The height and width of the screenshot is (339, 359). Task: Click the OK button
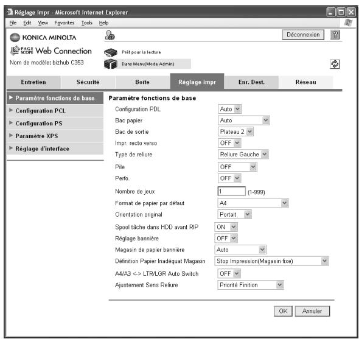pos(283,311)
